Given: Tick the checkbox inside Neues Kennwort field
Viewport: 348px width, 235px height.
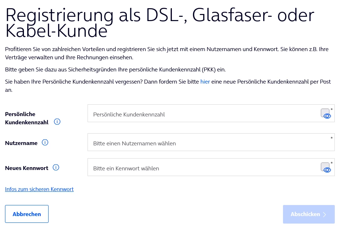Looking at the screenshot, I should tap(324, 166).
